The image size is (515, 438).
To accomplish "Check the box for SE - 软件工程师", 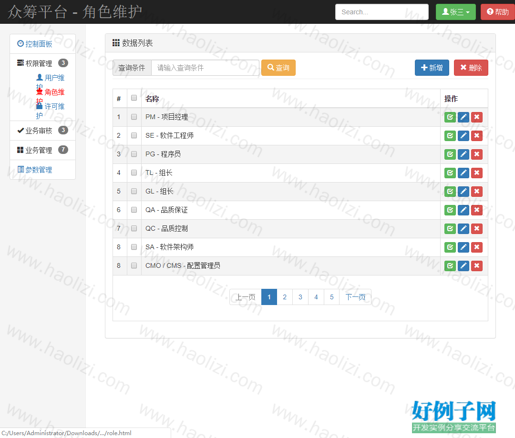I will [134, 135].
